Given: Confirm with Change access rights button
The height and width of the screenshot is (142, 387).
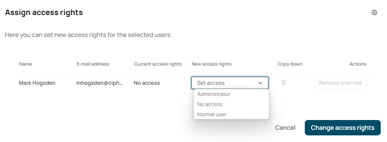Looking at the screenshot, I should (x=343, y=128).
